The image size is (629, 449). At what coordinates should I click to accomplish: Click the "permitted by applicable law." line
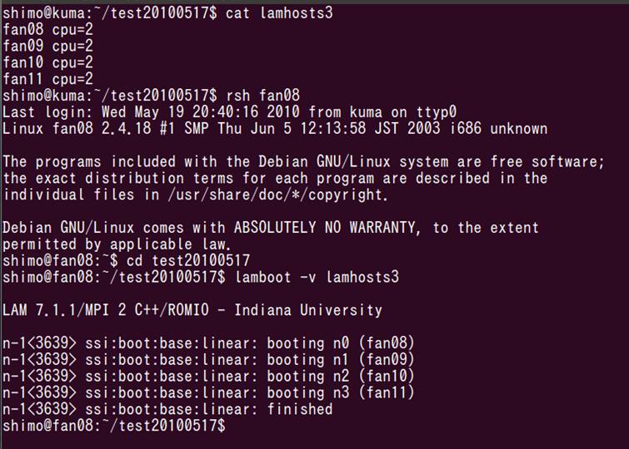point(117,244)
